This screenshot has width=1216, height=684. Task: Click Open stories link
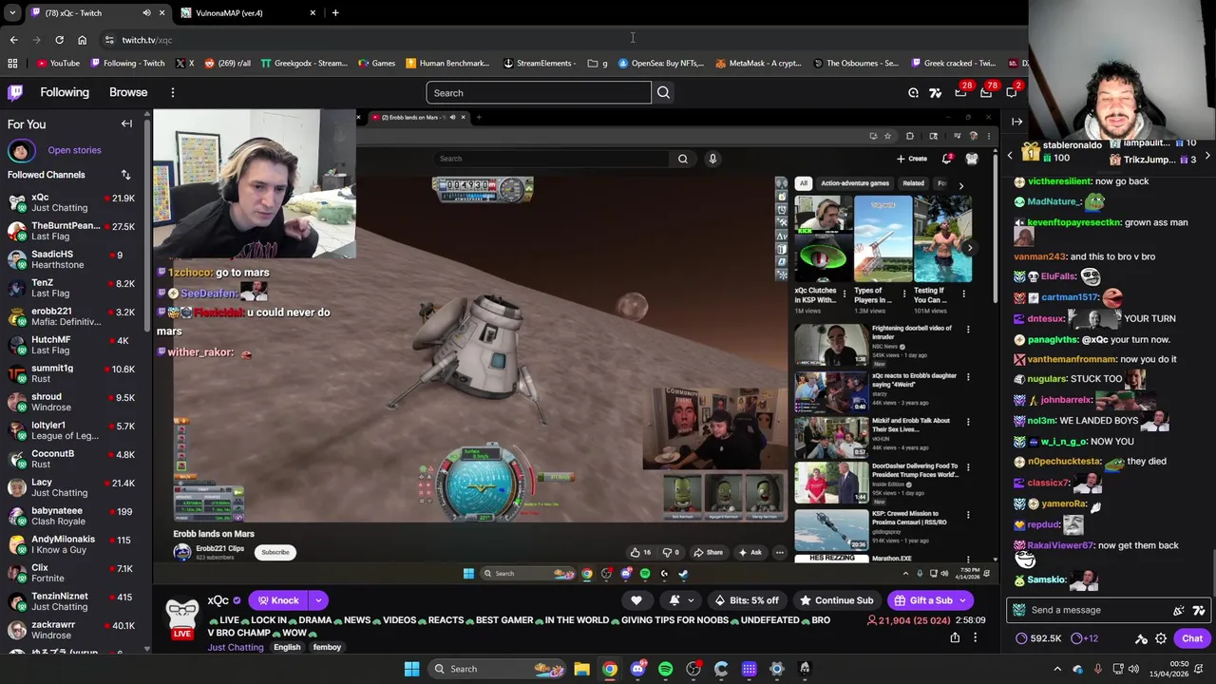click(74, 150)
